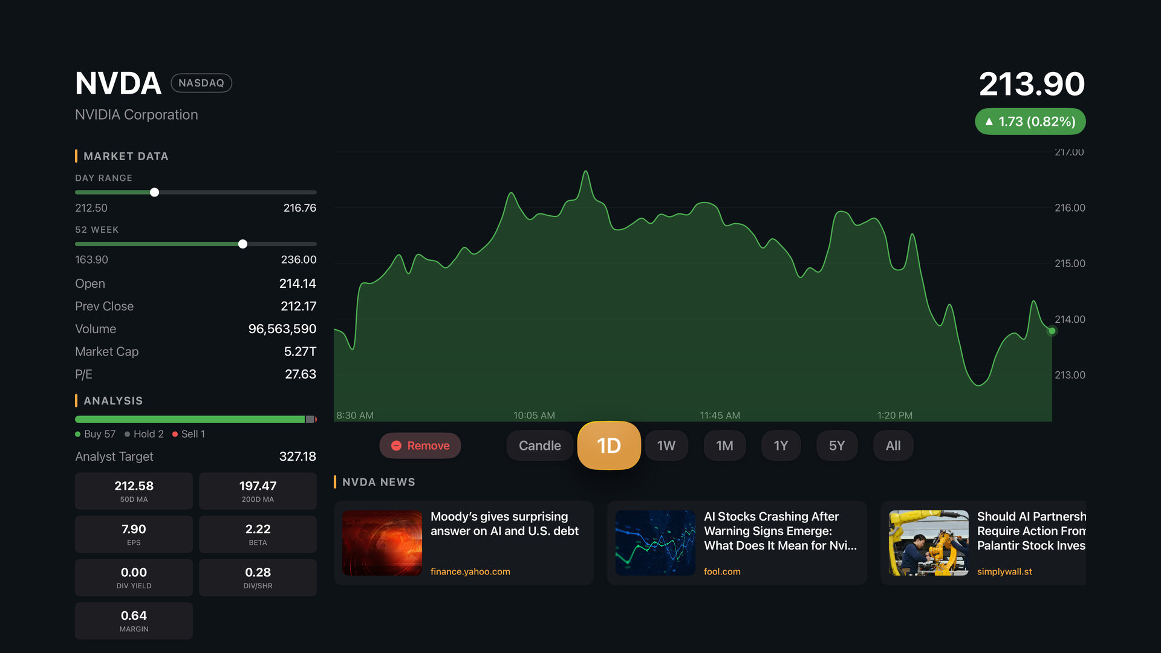Select the 1Y time range
This screenshot has width=1161, height=653.
(x=781, y=446)
